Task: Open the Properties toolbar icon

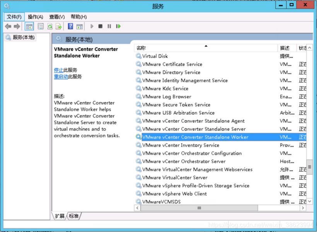Action: click(41, 27)
